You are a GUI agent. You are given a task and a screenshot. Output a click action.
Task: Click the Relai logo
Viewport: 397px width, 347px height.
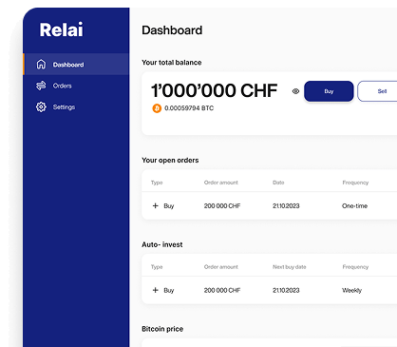click(x=62, y=29)
